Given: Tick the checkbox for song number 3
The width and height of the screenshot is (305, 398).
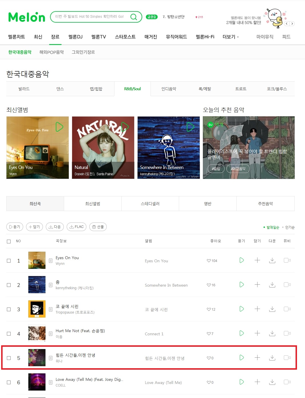Looking at the screenshot, I should [x=9, y=309].
